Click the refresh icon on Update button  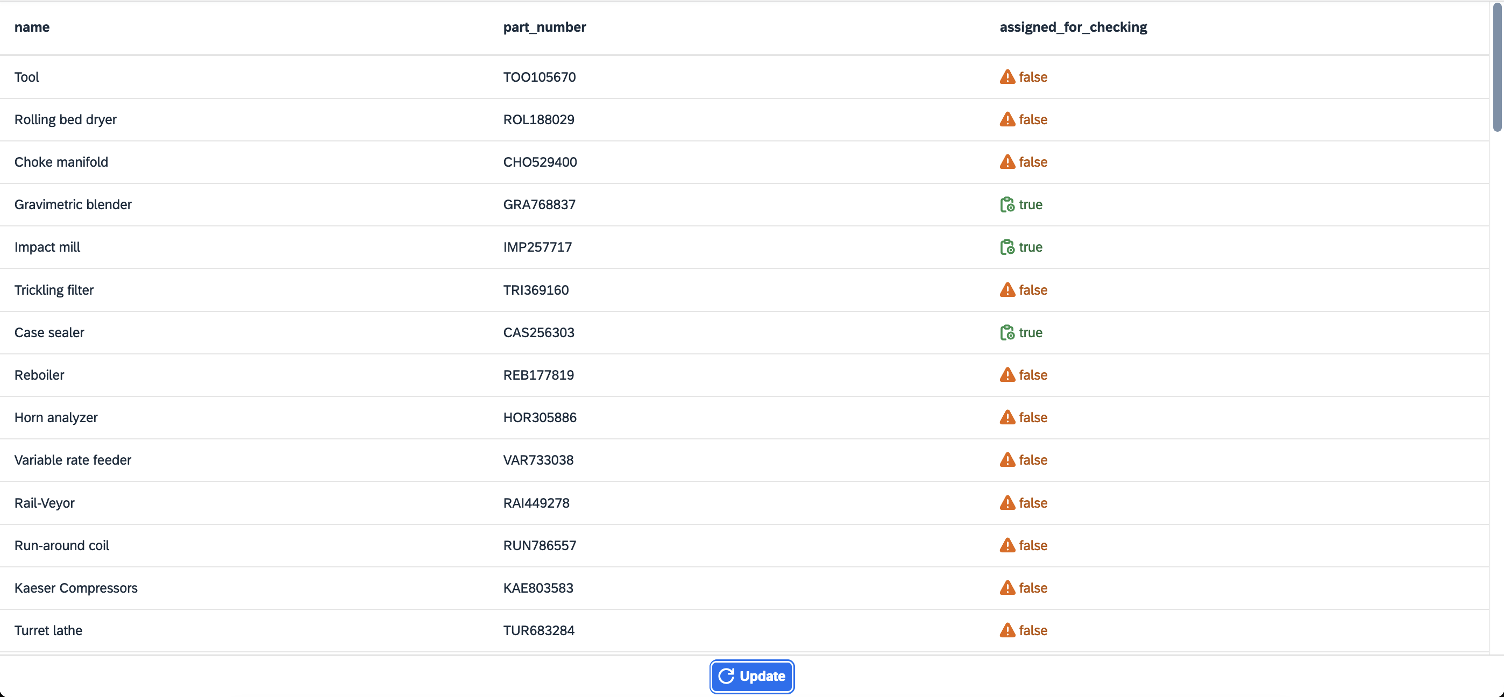click(726, 676)
